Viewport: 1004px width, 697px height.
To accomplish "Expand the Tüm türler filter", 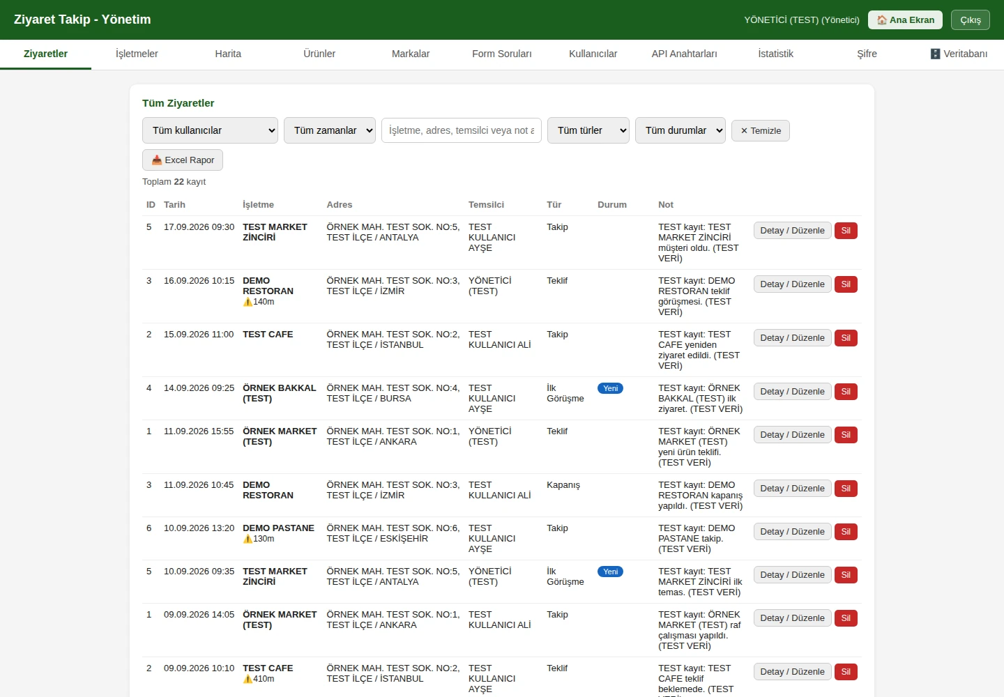I will pyautogui.click(x=588, y=130).
